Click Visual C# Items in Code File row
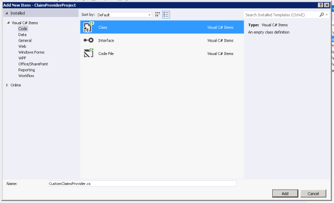The width and height of the screenshot is (334, 203). [x=220, y=53]
